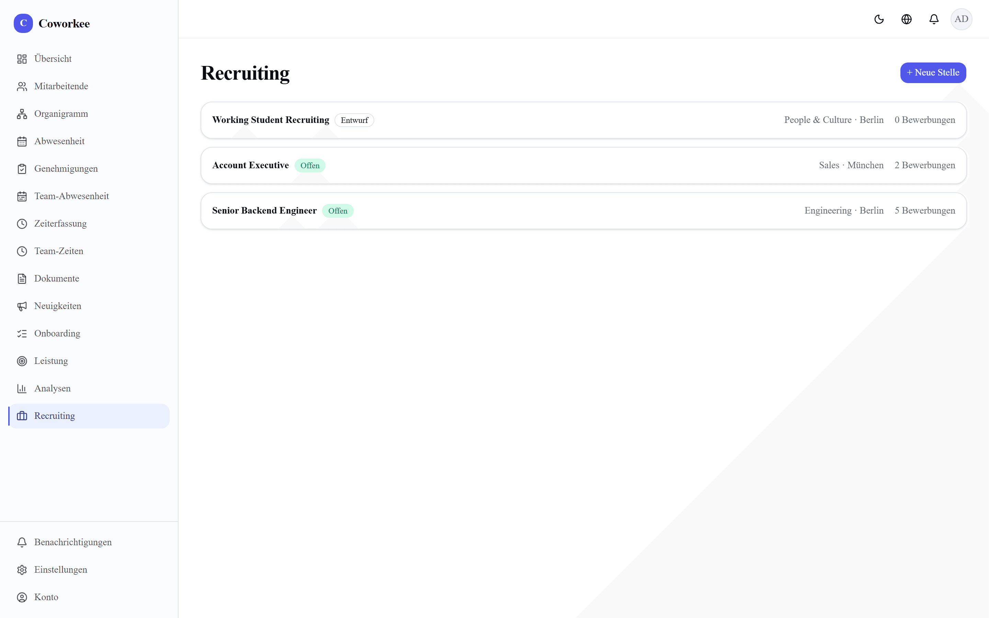Go to Team-Abwesenheit
The width and height of the screenshot is (989, 618).
click(x=89, y=196)
